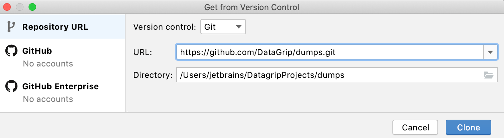
Task: Click "No accounts" under GitHub Enterprise
Action: (48, 99)
